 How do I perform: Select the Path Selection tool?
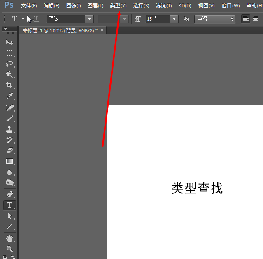(9, 216)
